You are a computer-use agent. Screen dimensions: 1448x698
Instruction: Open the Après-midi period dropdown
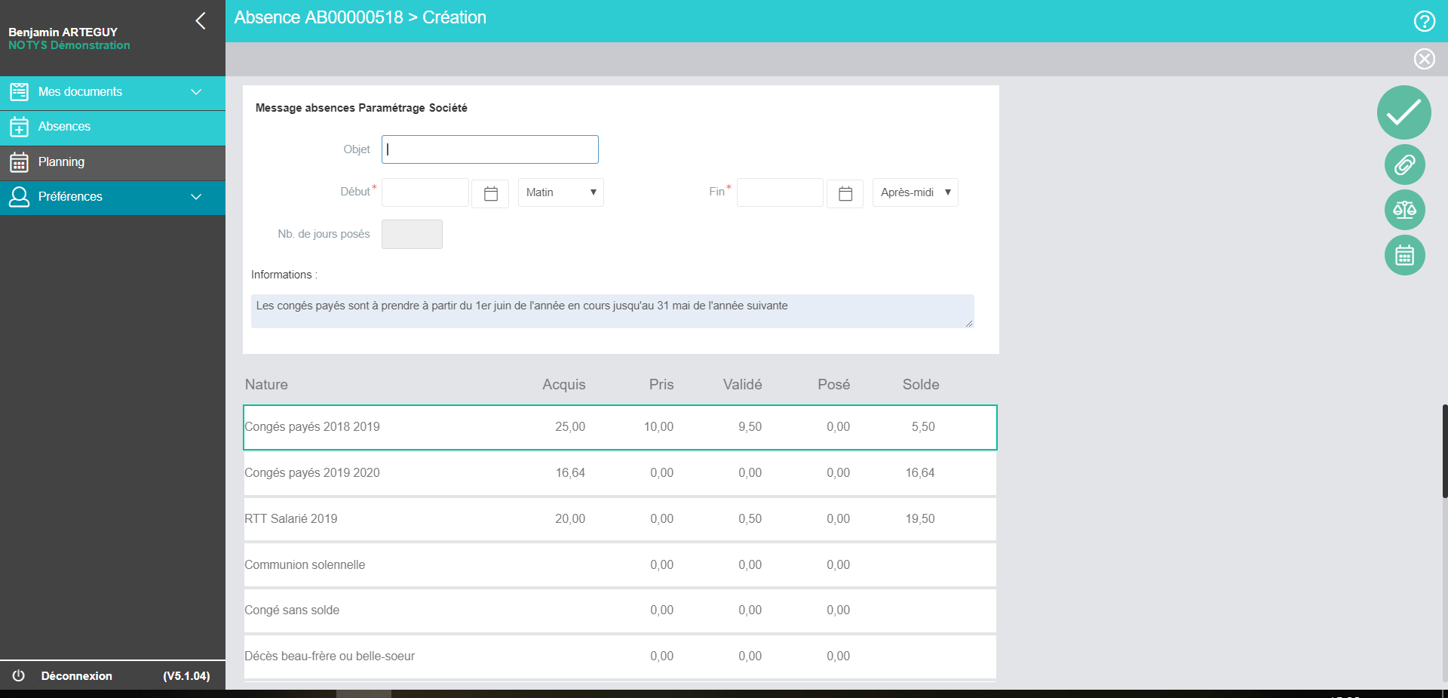(x=915, y=192)
